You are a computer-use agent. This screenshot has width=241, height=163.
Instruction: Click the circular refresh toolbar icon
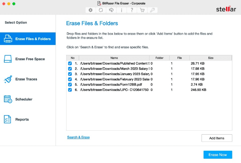[x=101, y=10]
